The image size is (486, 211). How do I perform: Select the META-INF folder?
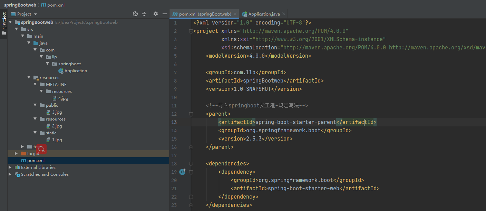coord(56,84)
